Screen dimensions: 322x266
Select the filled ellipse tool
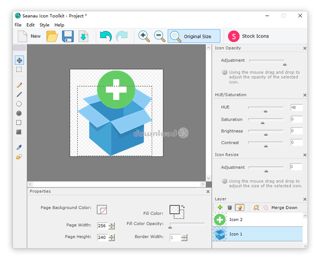click(x=19, y=113)
